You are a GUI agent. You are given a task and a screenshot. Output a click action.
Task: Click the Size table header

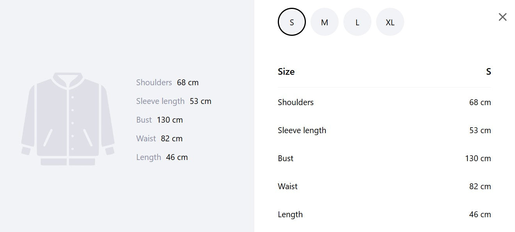(384, 72)
